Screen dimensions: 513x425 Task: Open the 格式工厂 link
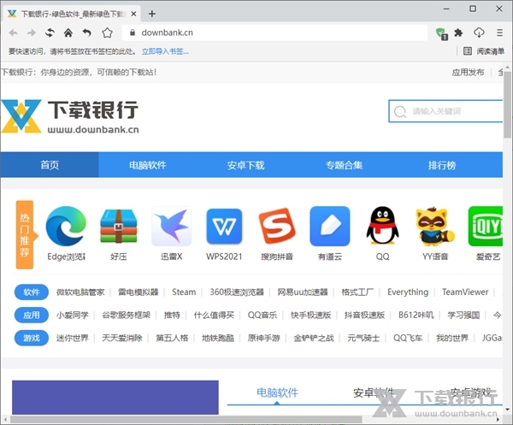point(357,292)
